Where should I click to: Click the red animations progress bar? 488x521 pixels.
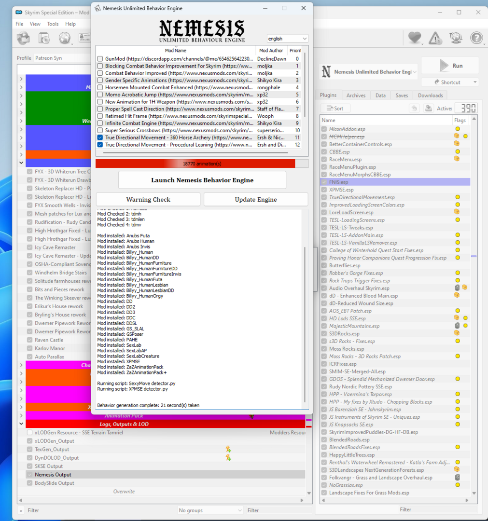(x=202, y=164)
